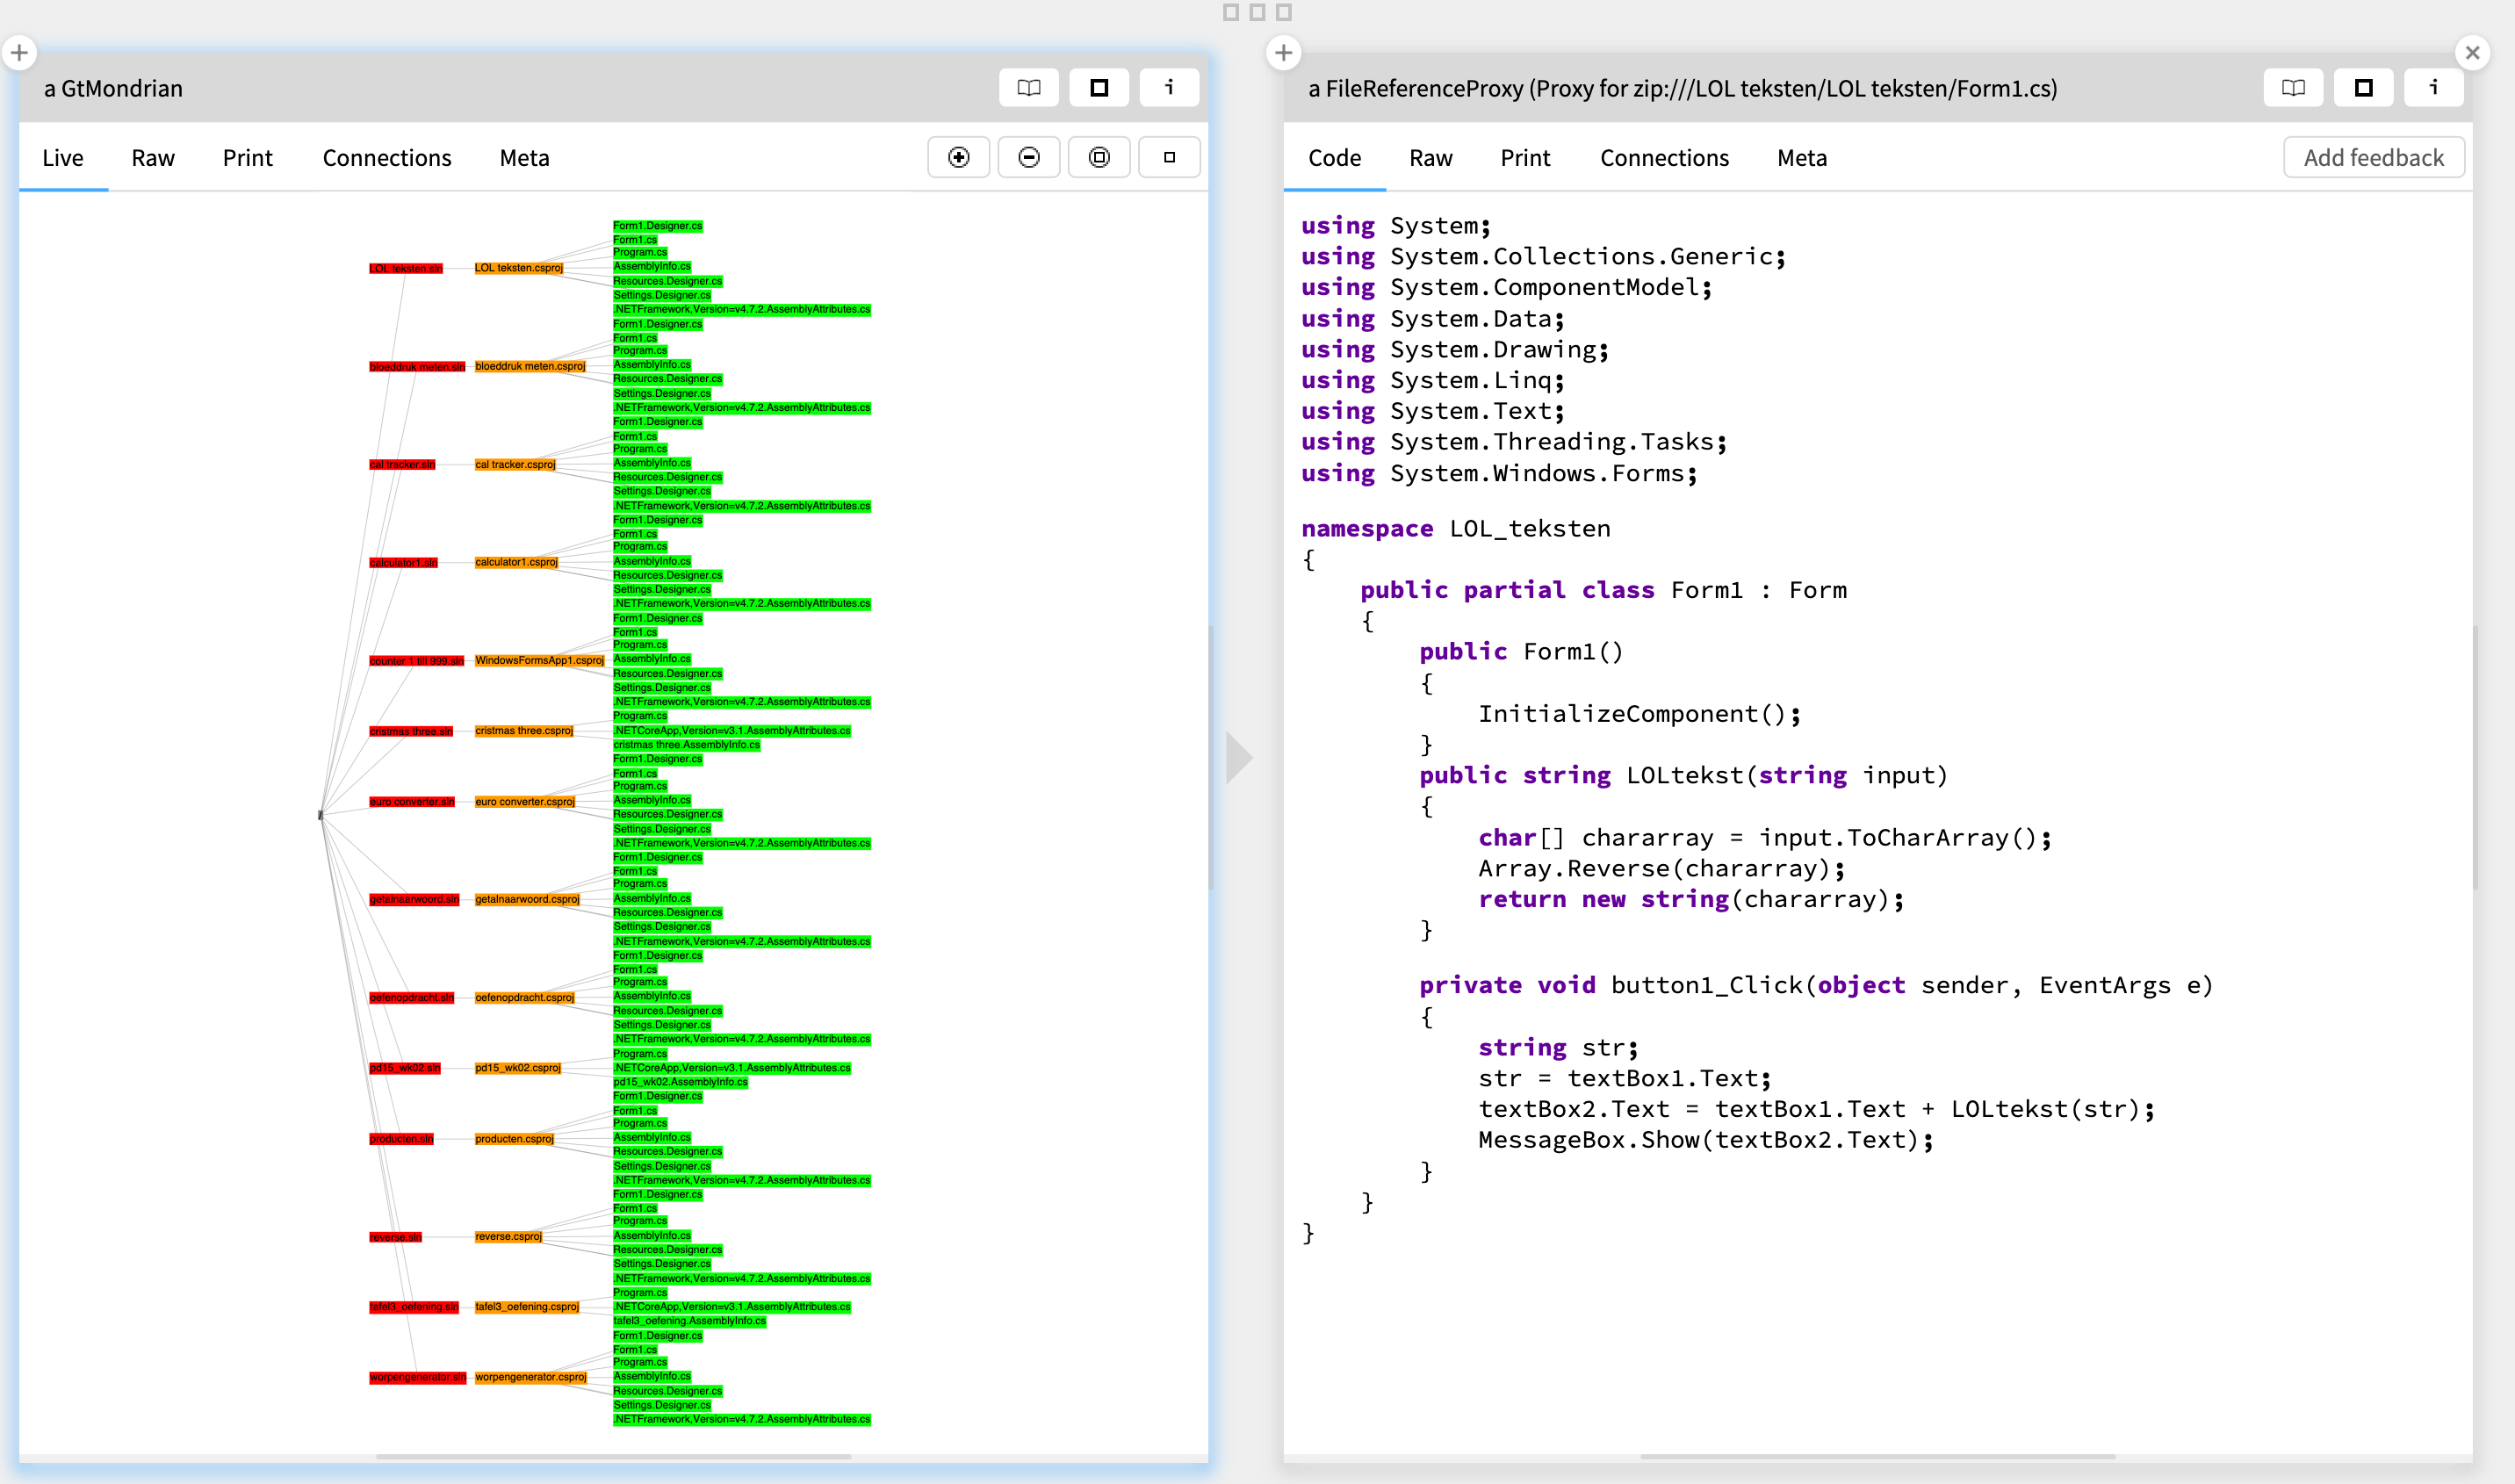Screen dimensions: 2515x1484
Task: Click the actual-size small square icon
Action: 1168,157
